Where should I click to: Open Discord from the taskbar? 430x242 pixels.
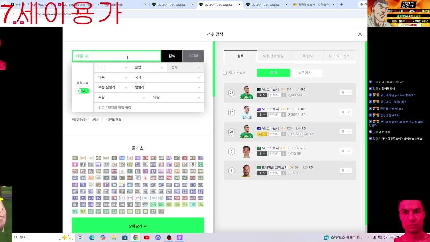pos(158,237)
